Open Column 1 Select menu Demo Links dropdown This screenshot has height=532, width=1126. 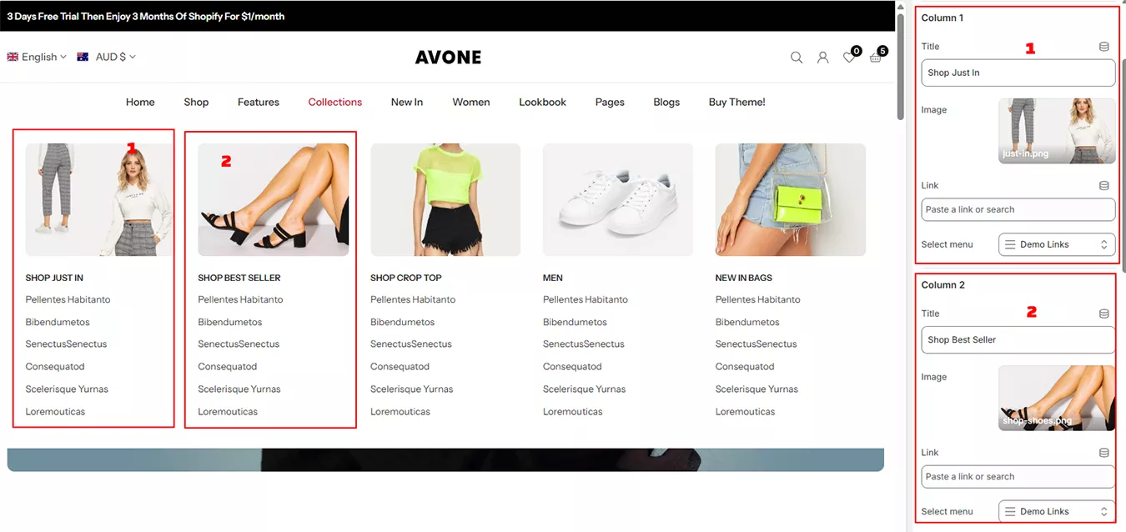coord(1056,244)
